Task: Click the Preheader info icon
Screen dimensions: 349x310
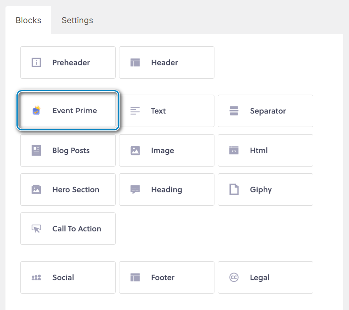Action: coord(36,62)
